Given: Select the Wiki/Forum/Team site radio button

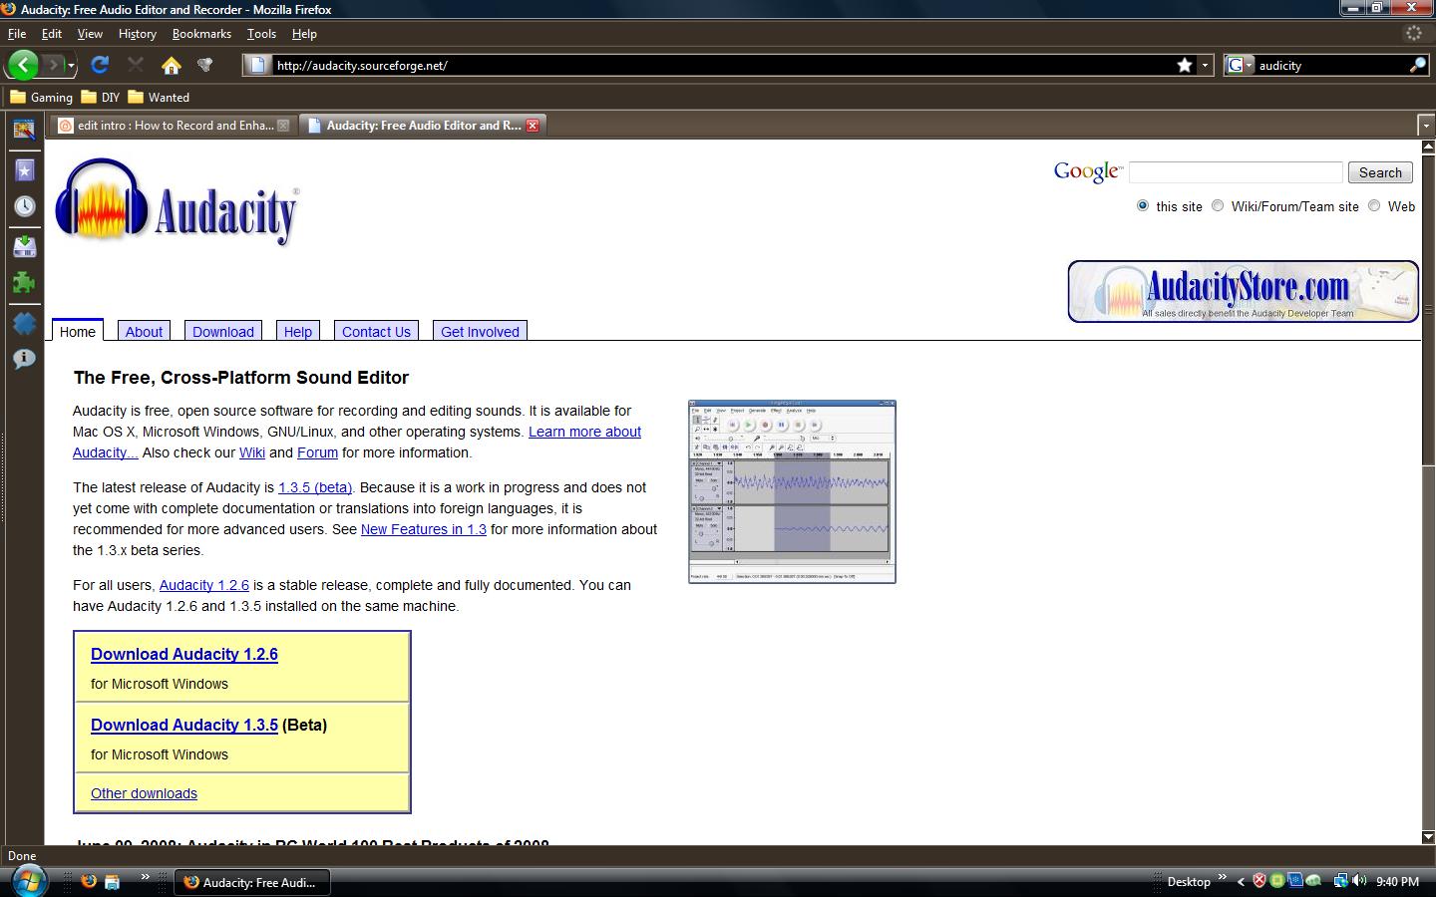Looking at the screenshot, I should [x=1218, y=205].
